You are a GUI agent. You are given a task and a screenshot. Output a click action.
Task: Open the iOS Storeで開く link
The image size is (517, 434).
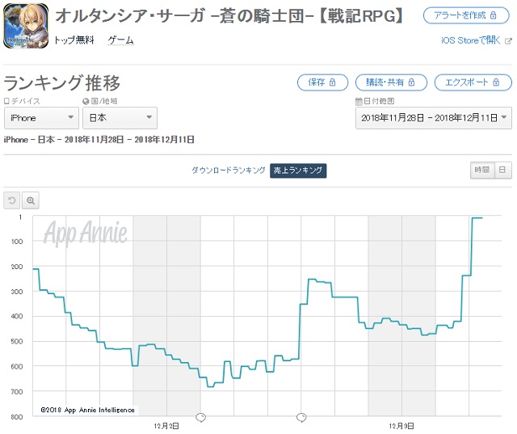pyautogui.click(x=470, y=40)
